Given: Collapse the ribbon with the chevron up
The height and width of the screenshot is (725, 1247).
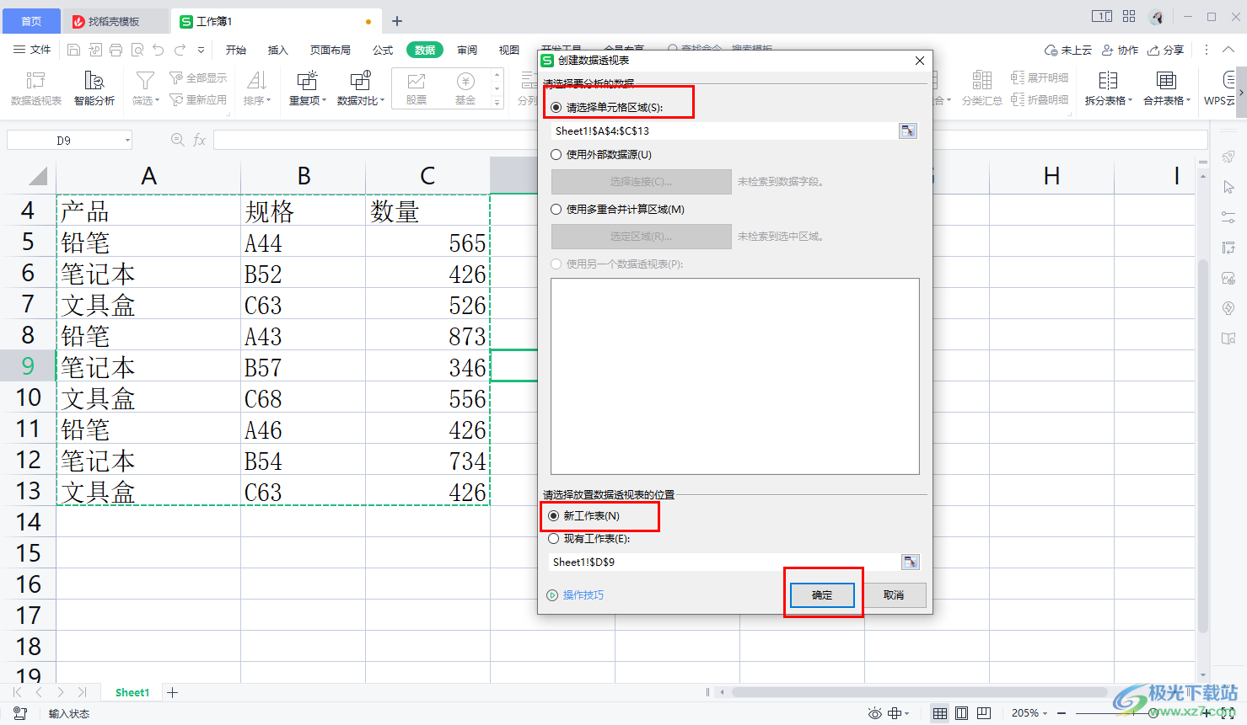Looking at the screenshot, I should (x=1228, y=50).
